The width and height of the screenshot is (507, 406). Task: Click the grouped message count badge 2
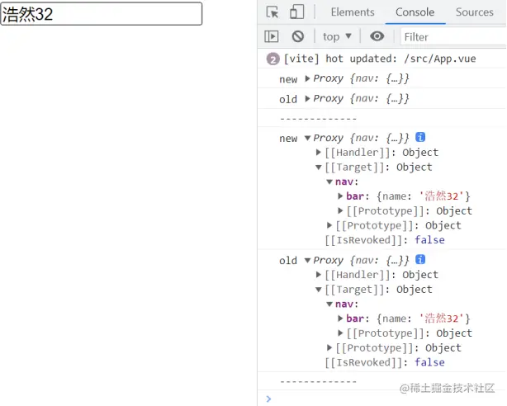pos(272,59)
